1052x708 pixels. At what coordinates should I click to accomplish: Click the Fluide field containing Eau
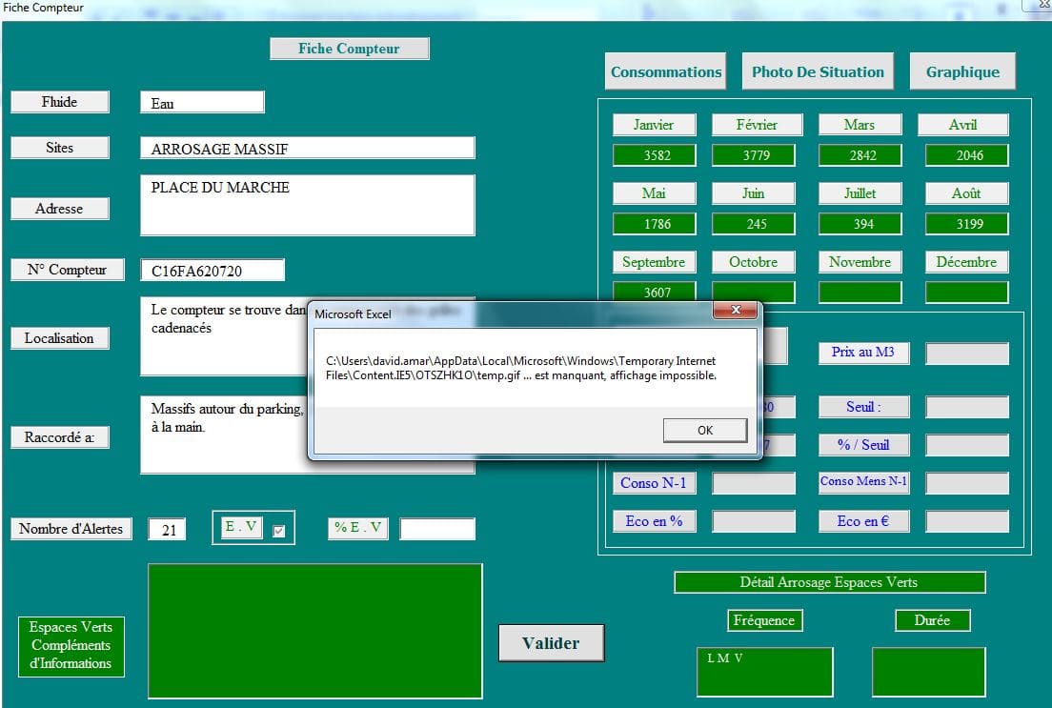click(203, 103)
